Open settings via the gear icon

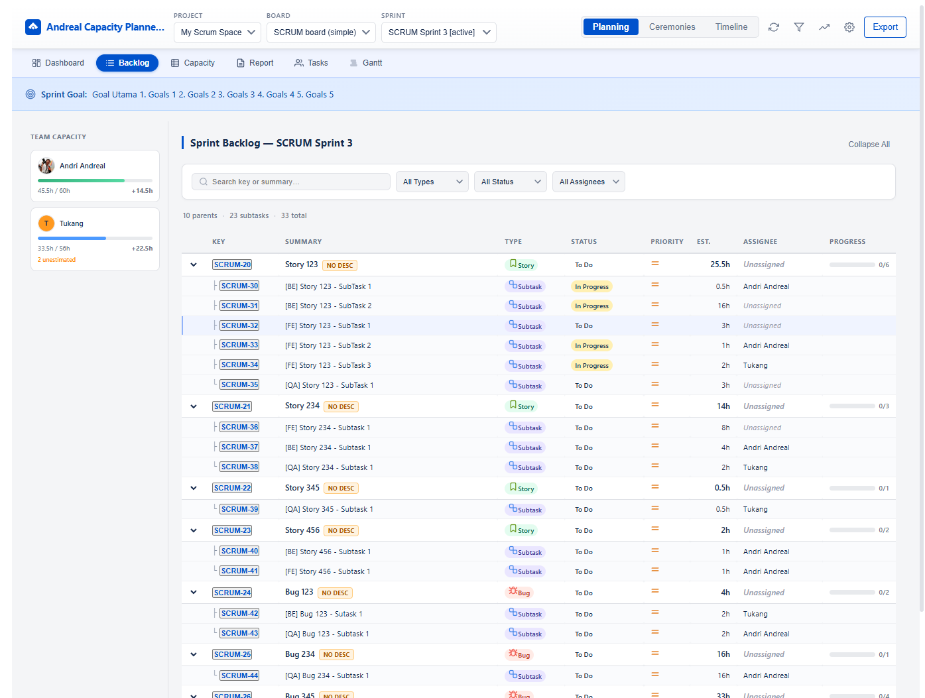(849, 27)
